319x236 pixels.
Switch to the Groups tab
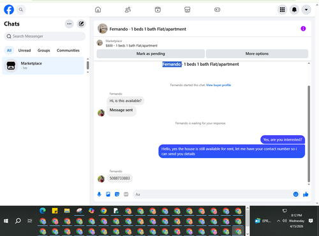point(44,50)
